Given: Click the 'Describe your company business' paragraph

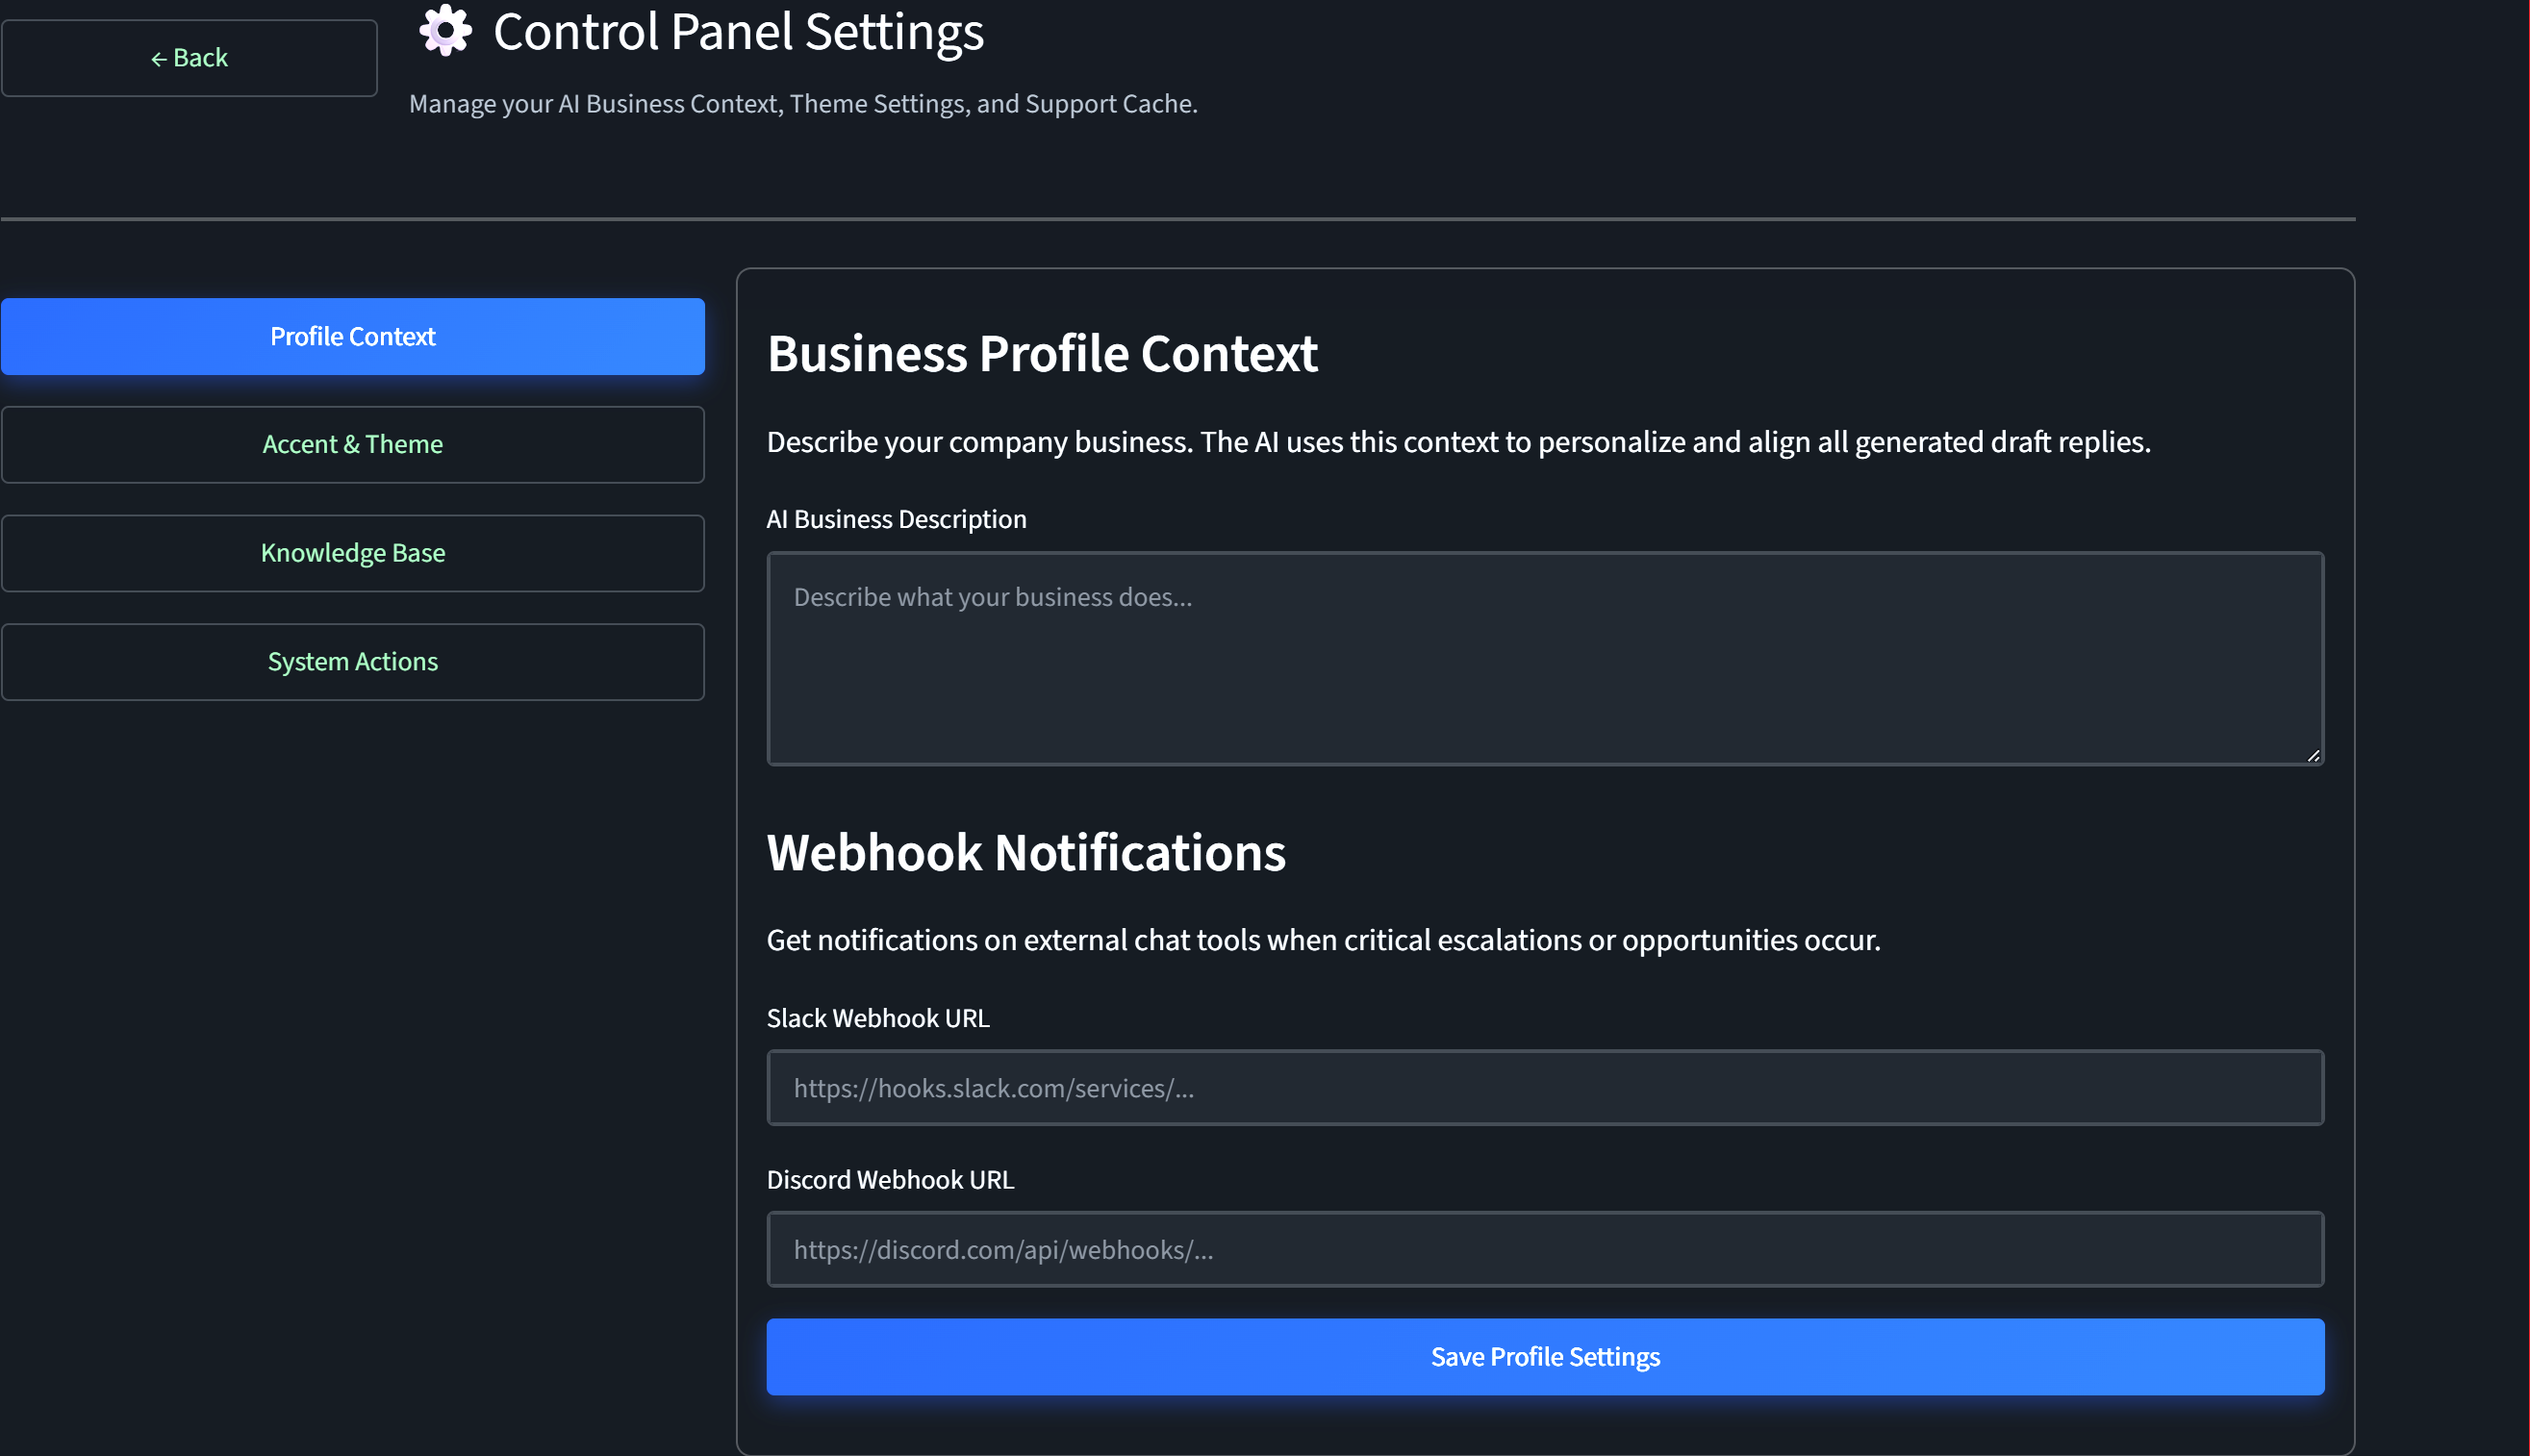Looking at the screenshot, I should [1458, 442].
